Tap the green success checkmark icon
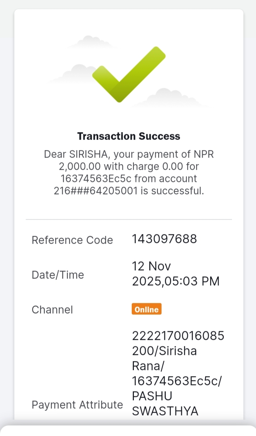The height and width of the screenshot is (436, 256). point(129,74)
